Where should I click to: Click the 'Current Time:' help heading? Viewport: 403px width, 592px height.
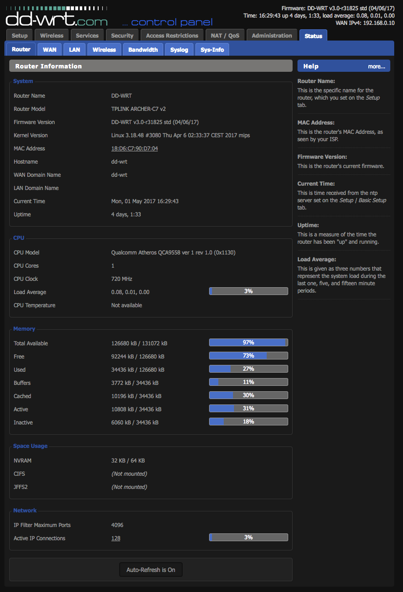click(316, 184)
